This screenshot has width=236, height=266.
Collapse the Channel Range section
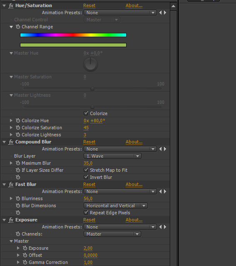[x=11, y=27]
